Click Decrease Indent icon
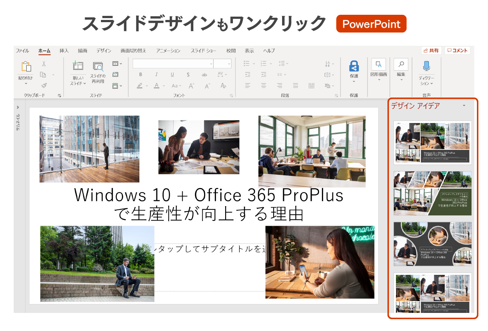 pos(247,75)
